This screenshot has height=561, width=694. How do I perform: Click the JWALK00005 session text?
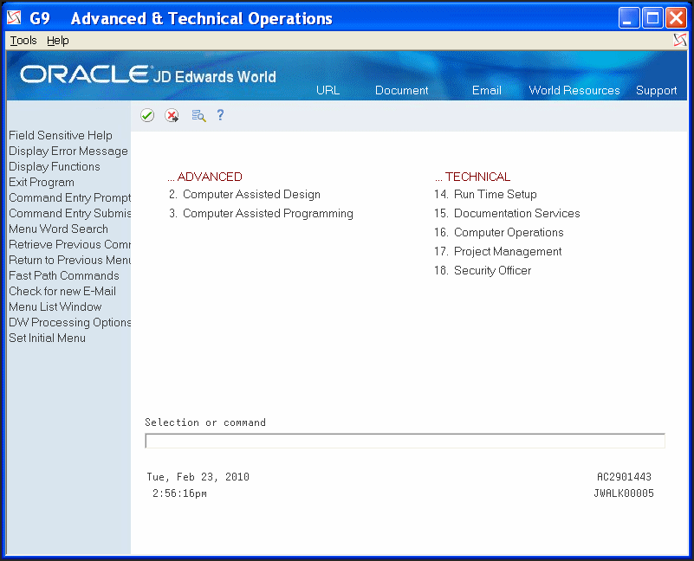(624, 493)
